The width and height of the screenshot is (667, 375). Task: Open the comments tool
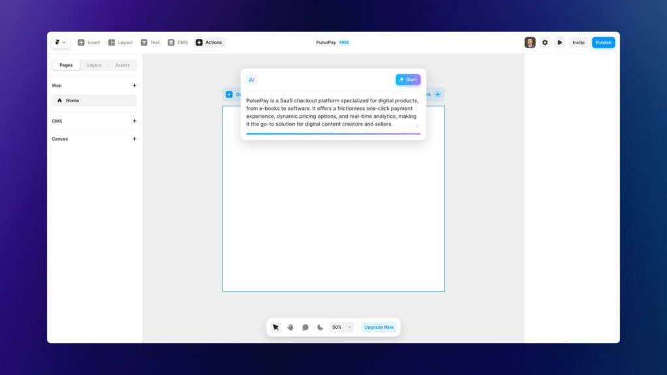pos(305,327)
